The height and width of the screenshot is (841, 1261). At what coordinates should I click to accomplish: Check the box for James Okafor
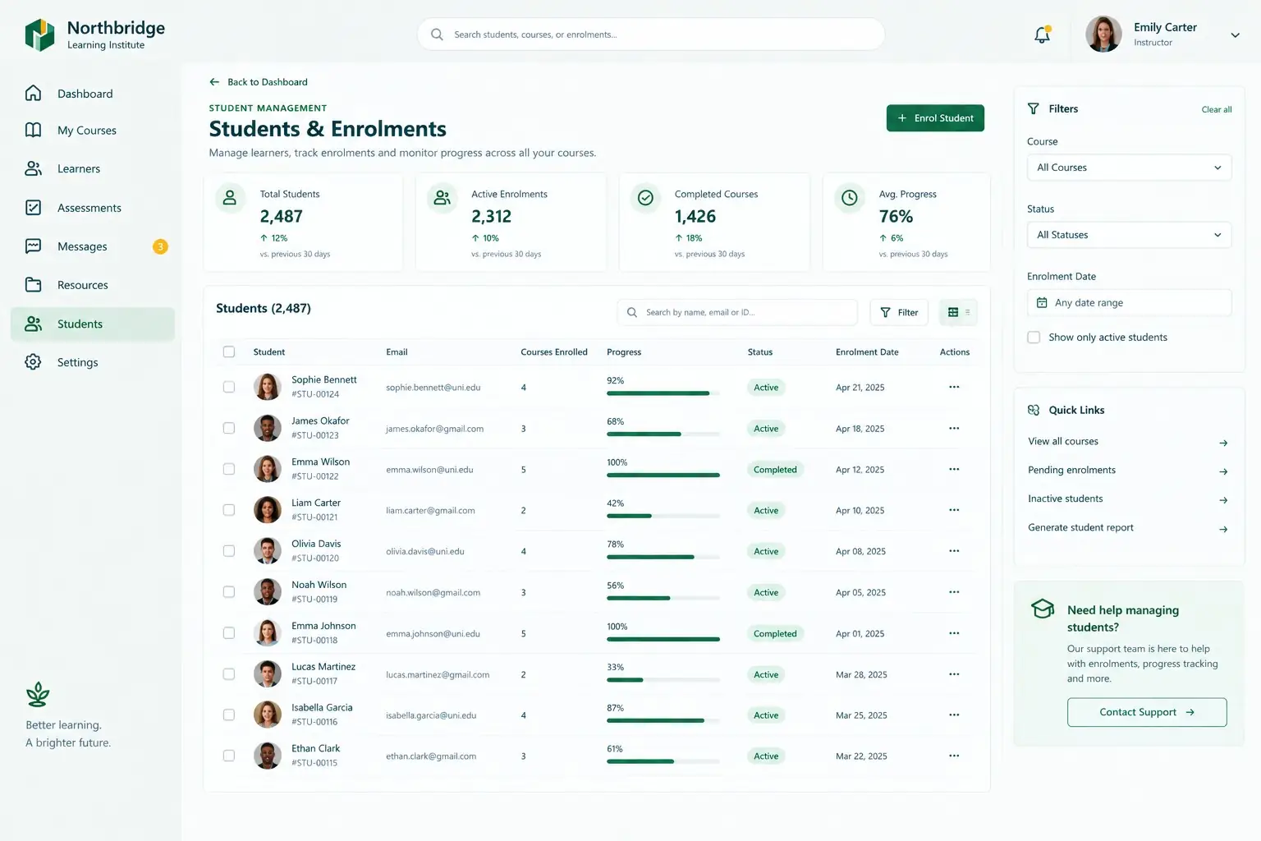point(229,428)
